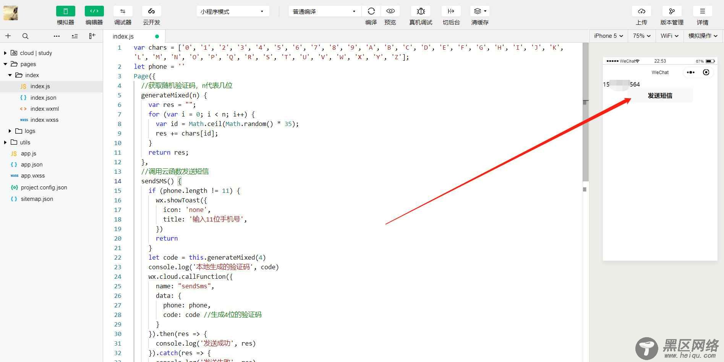The width and height of the screenshot is (724, 362).
Task: Select the index.js editor tab
Action: click(134, 36)
